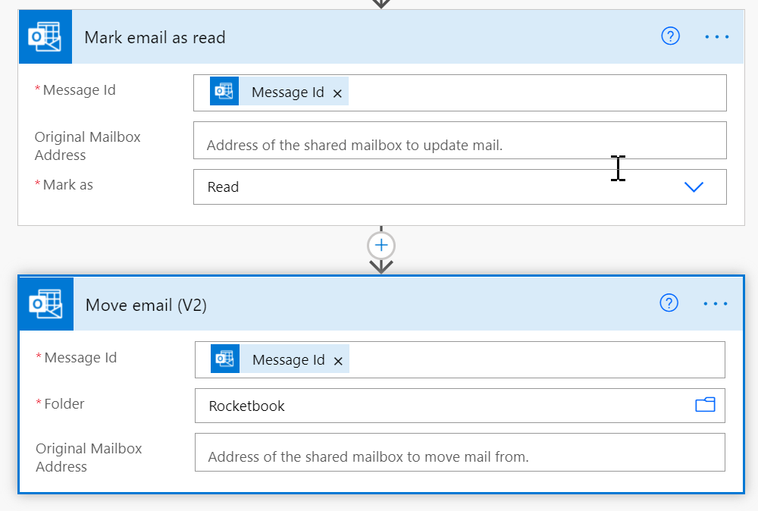Select Message Id token in Mark email as read
Image resolution: width=758 pixels, height=511 pixels.
click(x=287, y=92)
